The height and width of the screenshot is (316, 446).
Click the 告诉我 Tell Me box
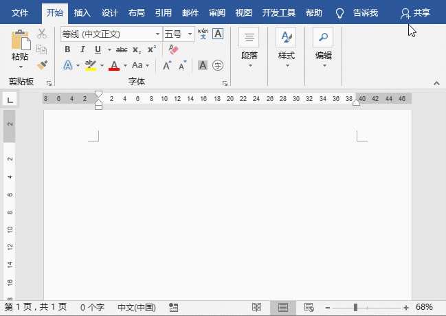pyautogui.click(x=366, y=13)
